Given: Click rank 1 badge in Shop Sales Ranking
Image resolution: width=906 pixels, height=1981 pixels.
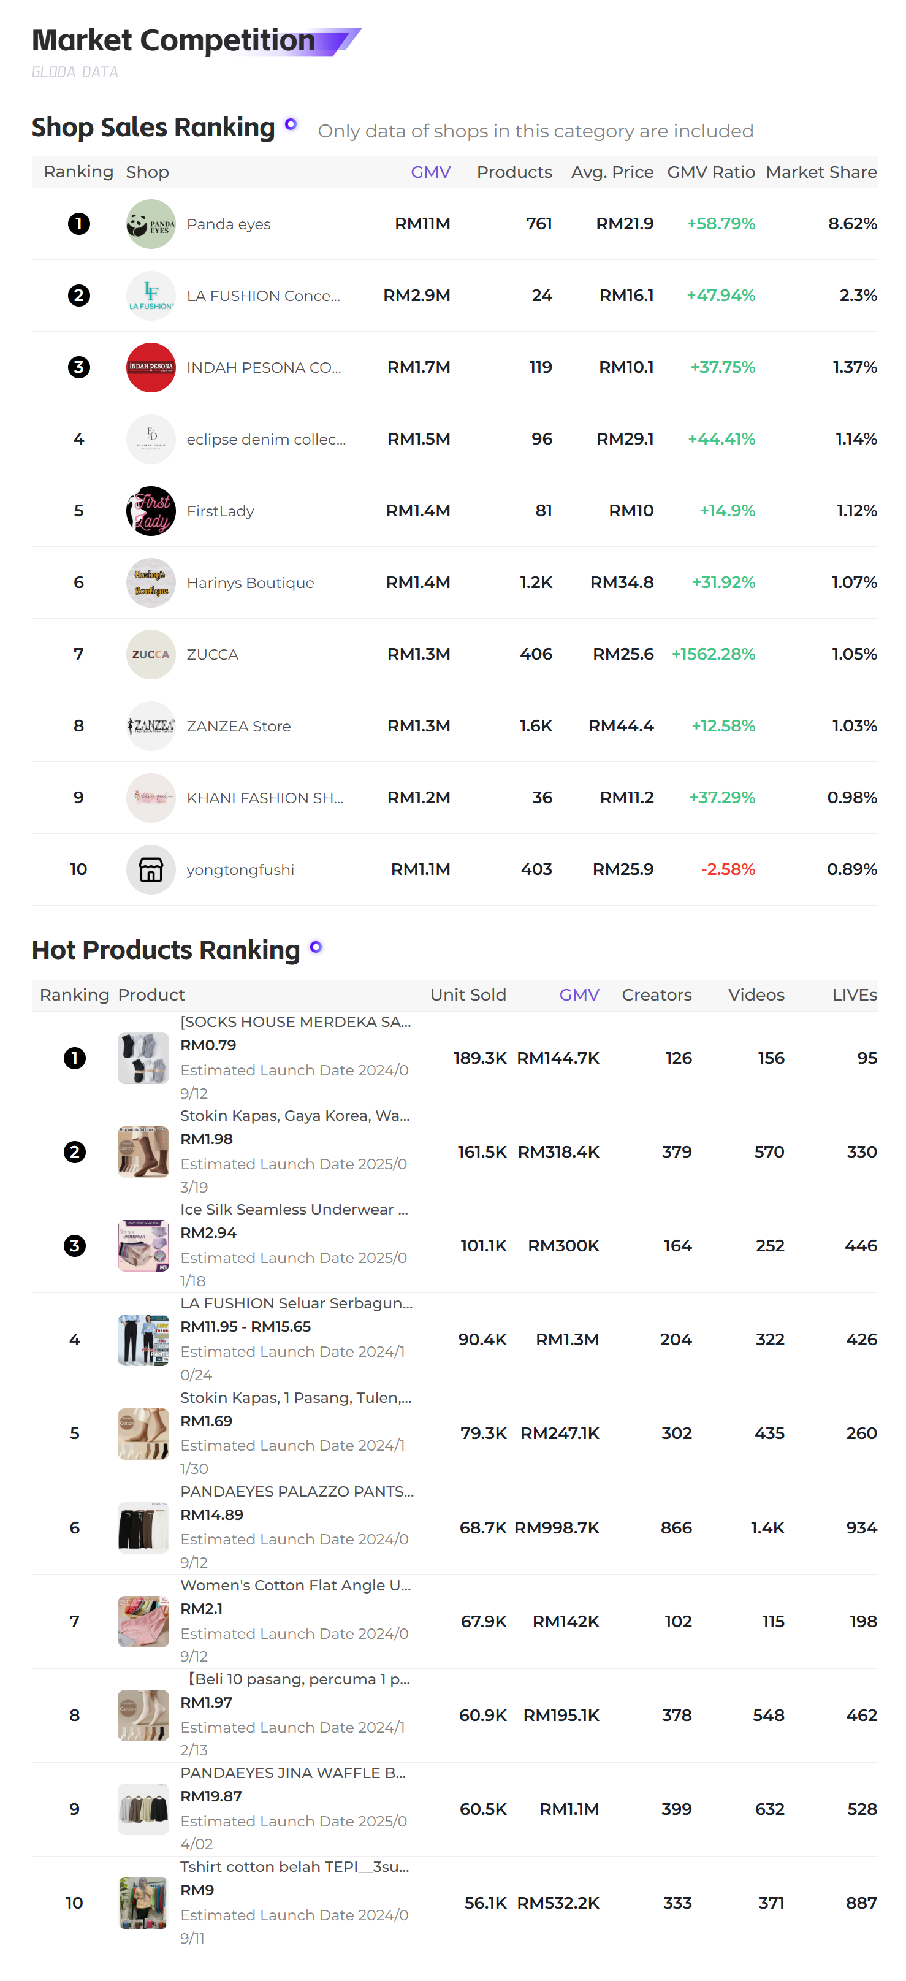Looking at the screenshot, I should 78,224.
